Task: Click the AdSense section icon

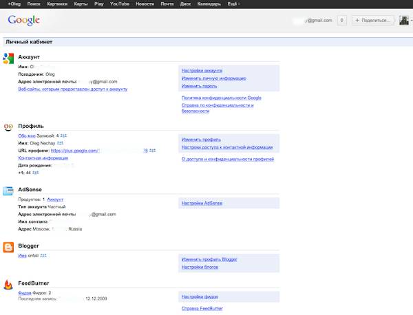Action: (x=8, y=191)
